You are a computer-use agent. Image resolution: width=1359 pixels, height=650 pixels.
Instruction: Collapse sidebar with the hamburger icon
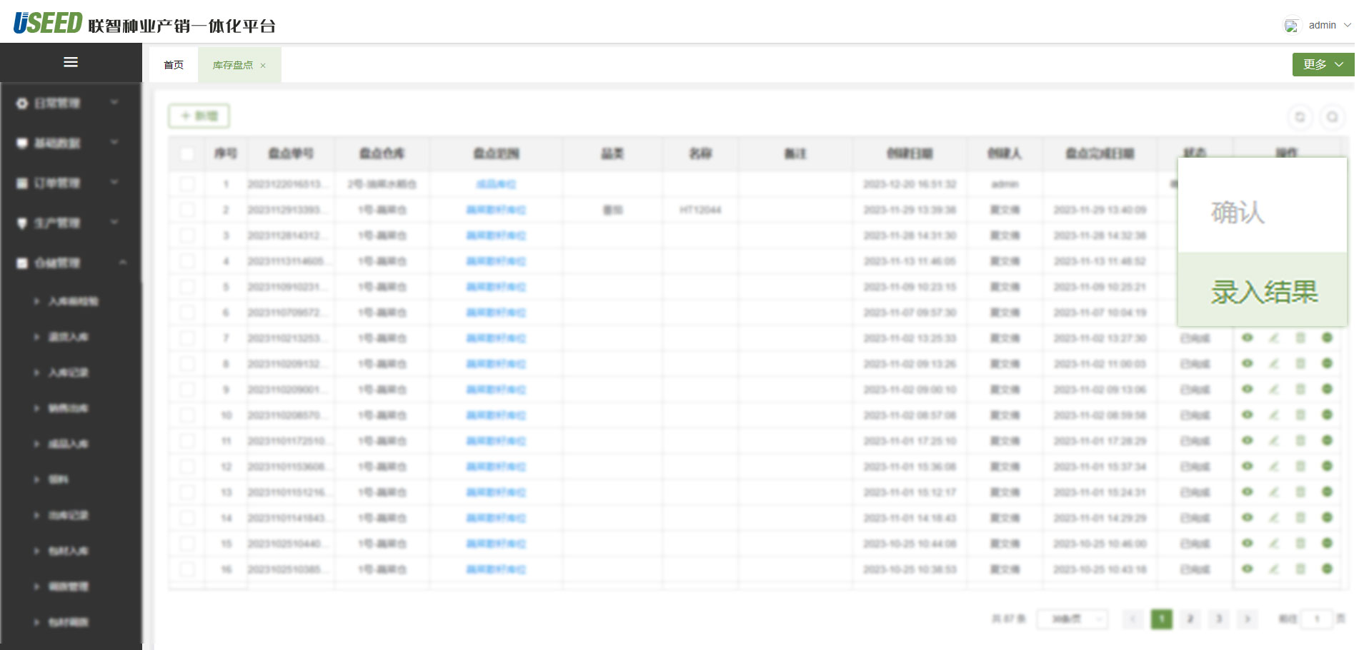(71, 62)
